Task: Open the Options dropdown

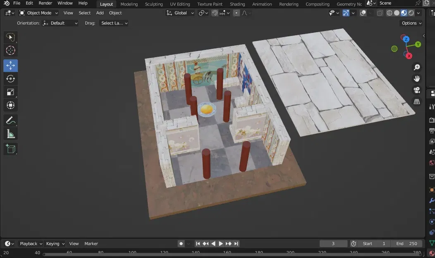Action: pyautogui.click(x=411, y=23)
